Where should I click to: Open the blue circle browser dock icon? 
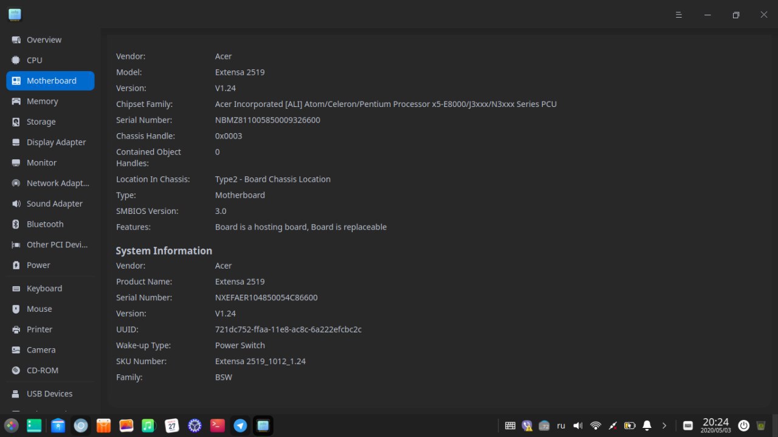[x=80, y=425]
